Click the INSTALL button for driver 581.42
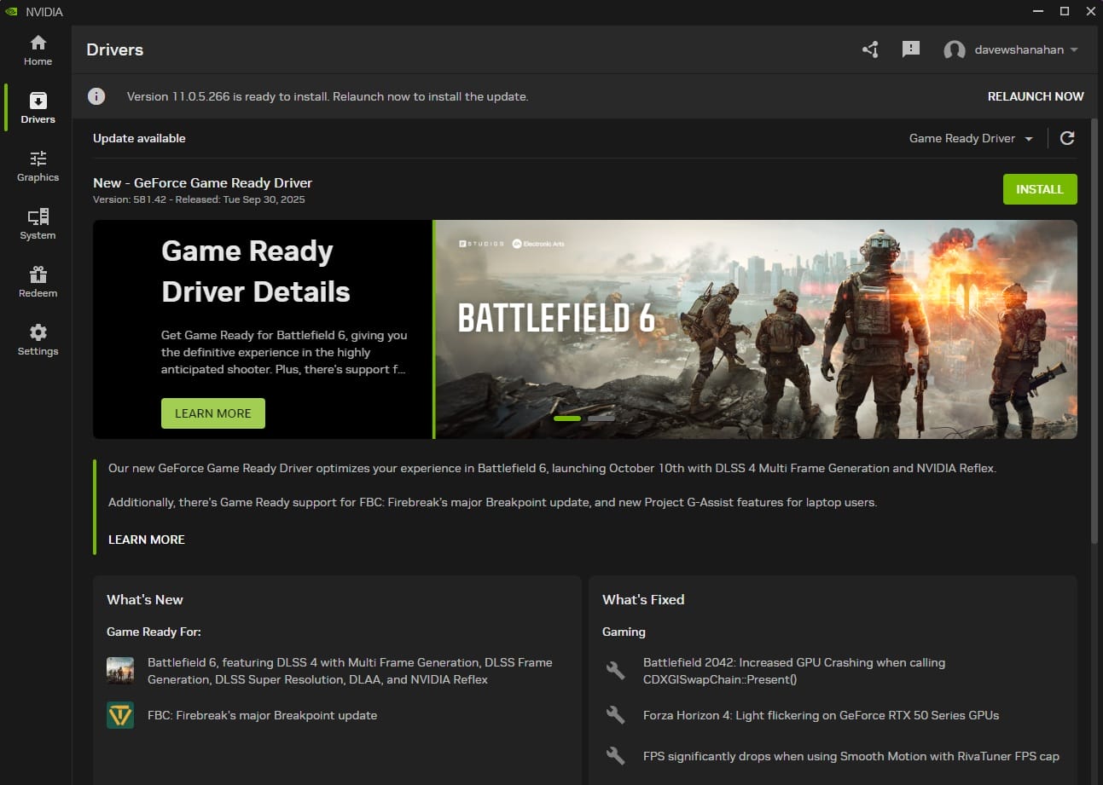This screenshot has height=785, width=1103. click(x=1040, y=189)
